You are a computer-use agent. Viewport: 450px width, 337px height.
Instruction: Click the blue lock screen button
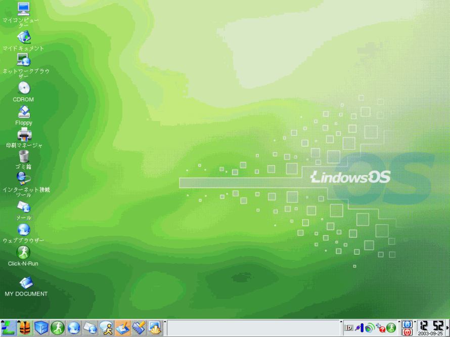pyautogui.click(x=407, y=323)
